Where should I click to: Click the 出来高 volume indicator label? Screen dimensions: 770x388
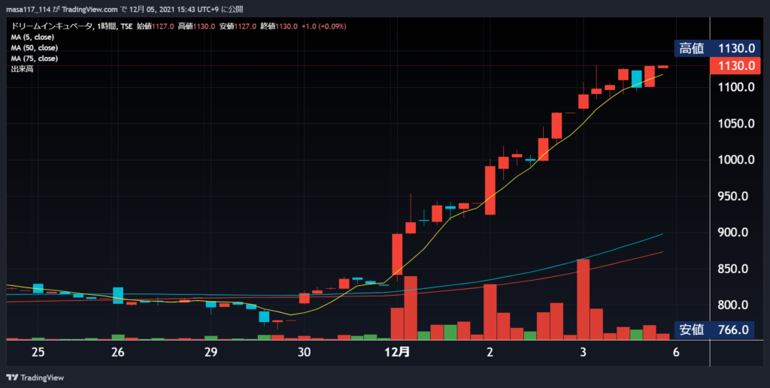[22, 69]
